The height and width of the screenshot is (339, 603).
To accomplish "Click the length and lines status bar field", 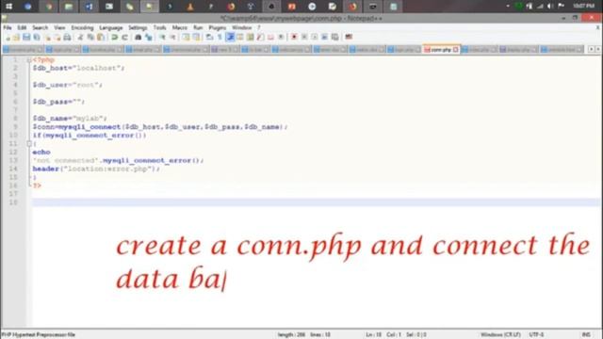I will tap(303, 335).
